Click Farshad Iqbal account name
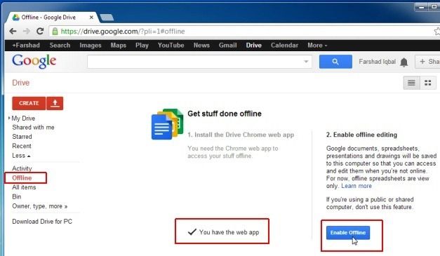Viewport: 440px width, 256px height. click(x=377, y=62)
